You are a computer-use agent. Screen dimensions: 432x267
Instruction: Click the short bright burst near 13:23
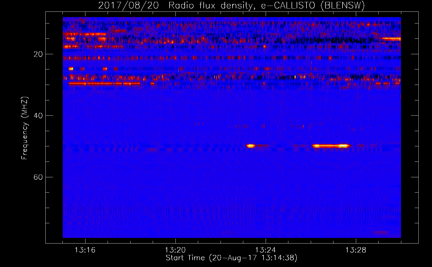coord(251,146)
